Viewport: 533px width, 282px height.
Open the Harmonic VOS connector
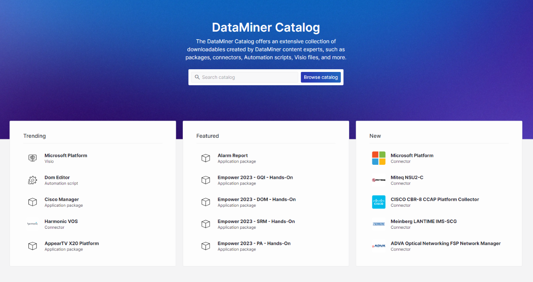(61, 221)
